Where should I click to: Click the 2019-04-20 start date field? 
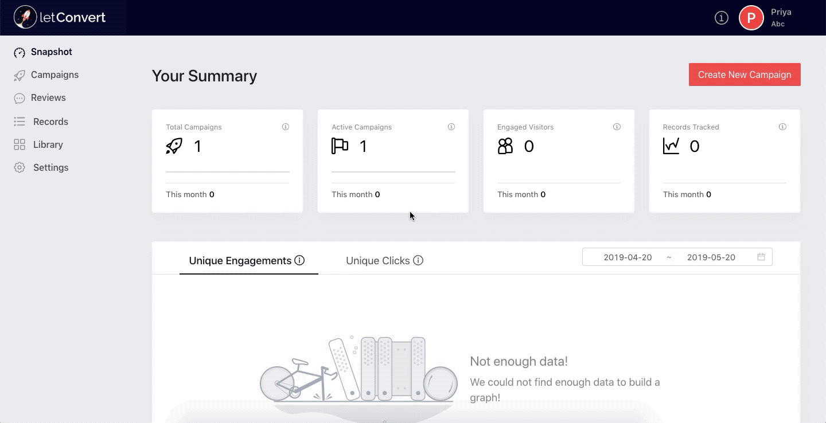629,257
